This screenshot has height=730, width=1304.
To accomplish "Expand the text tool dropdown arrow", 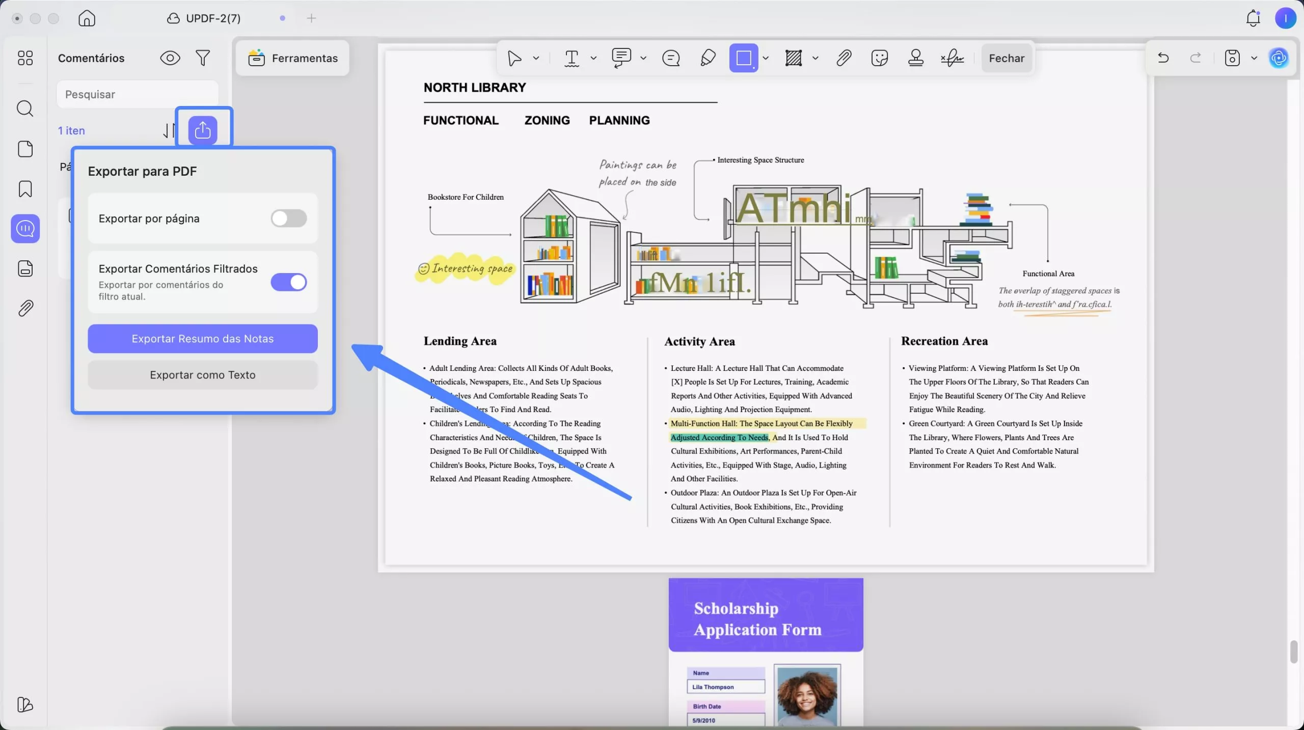I will tap(593, 58).
